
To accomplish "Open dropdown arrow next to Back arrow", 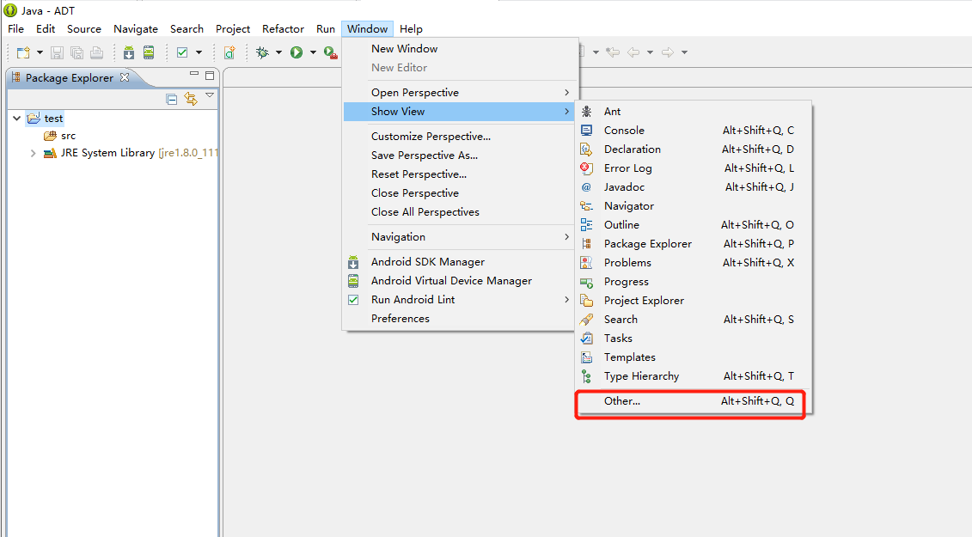I will pos(651,52).
